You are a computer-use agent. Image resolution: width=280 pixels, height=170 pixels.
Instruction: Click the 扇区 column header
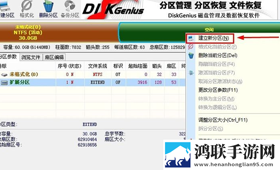click(x=171, y=66)
